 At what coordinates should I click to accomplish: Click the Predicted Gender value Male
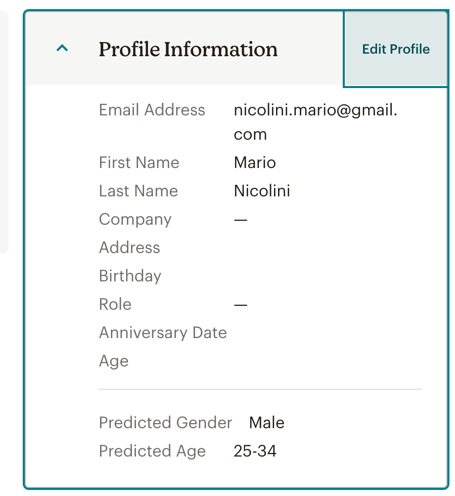point(266,423)
